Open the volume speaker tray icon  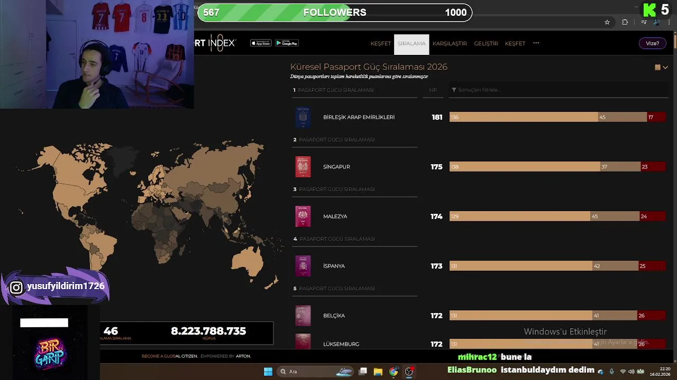632,372
